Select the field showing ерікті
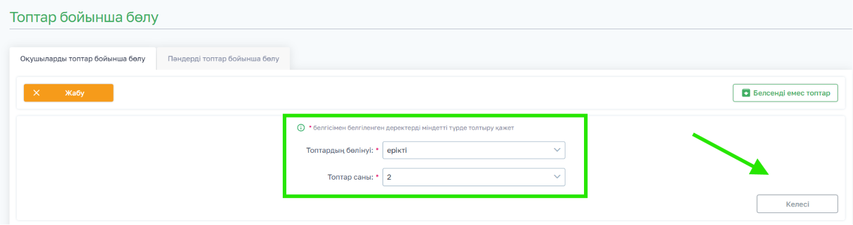Image resolution: width=853 pixels, height=225 pixels. click(474, 150)
